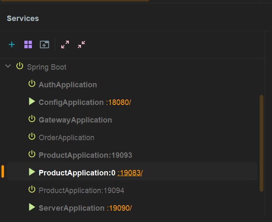Click the Collapse All arrows icon

(x=81, y=44)
